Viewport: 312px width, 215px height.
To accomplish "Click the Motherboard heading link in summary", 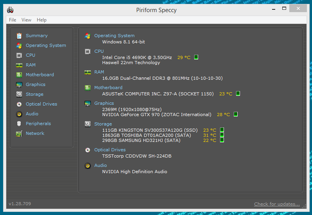I will [108, 88].
